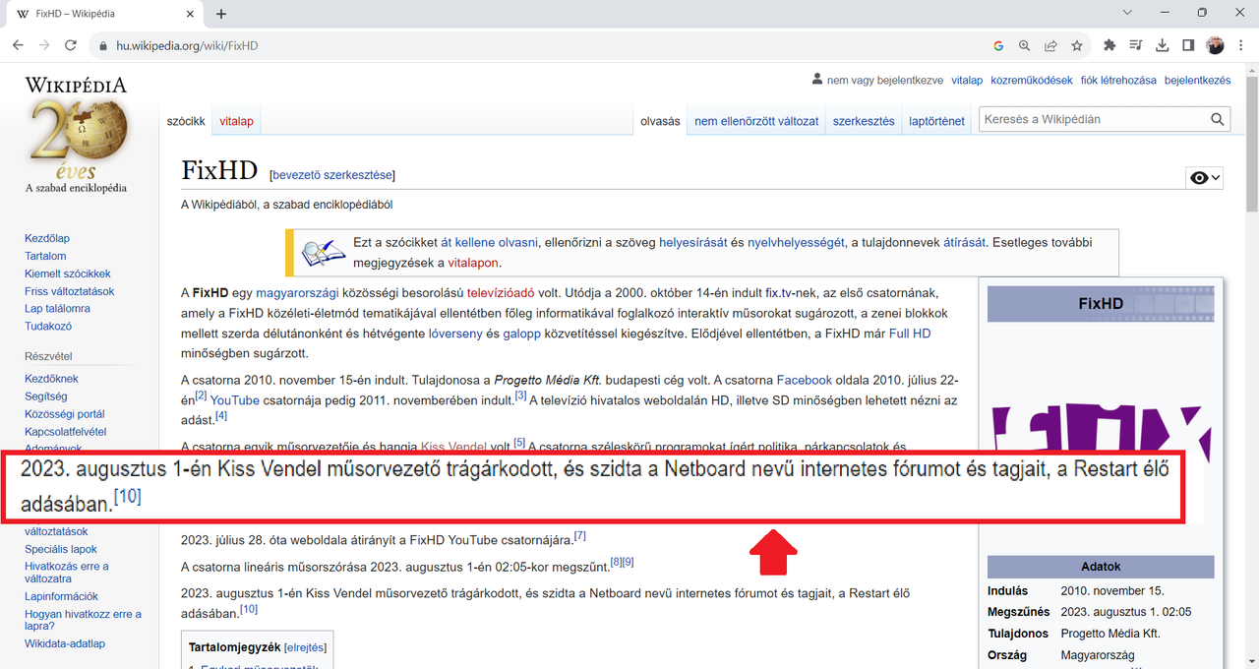Reload the FixHD page
The image size is (1259, 669).
click(71, 45)
